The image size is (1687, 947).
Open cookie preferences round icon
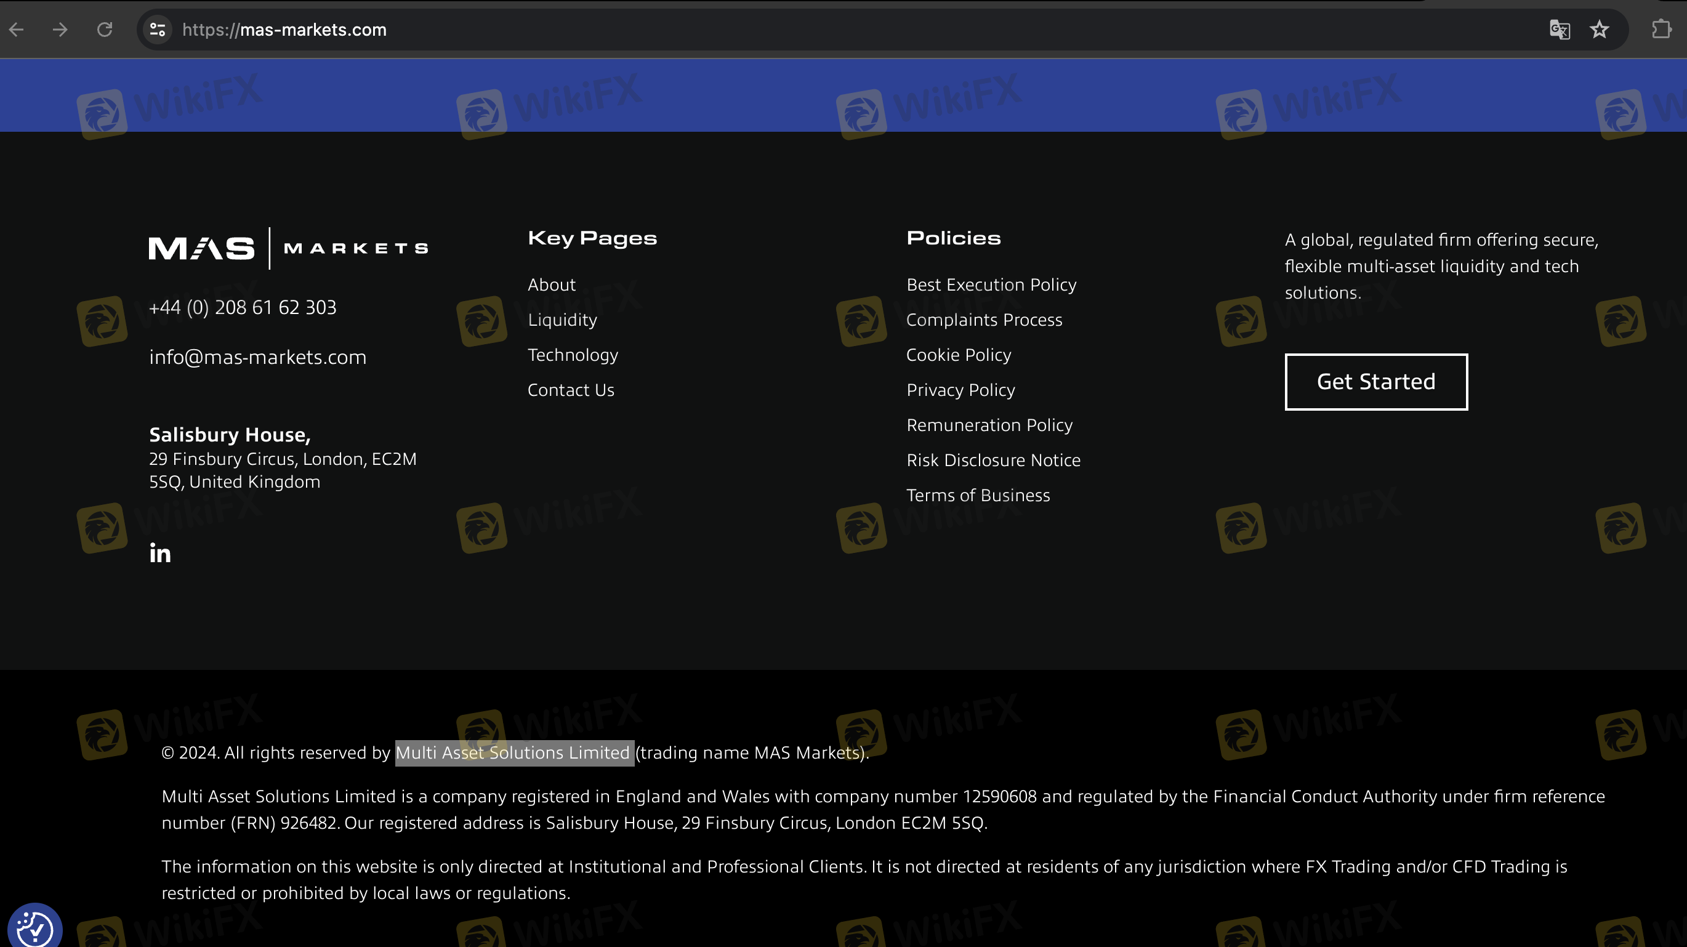point(34,927)
